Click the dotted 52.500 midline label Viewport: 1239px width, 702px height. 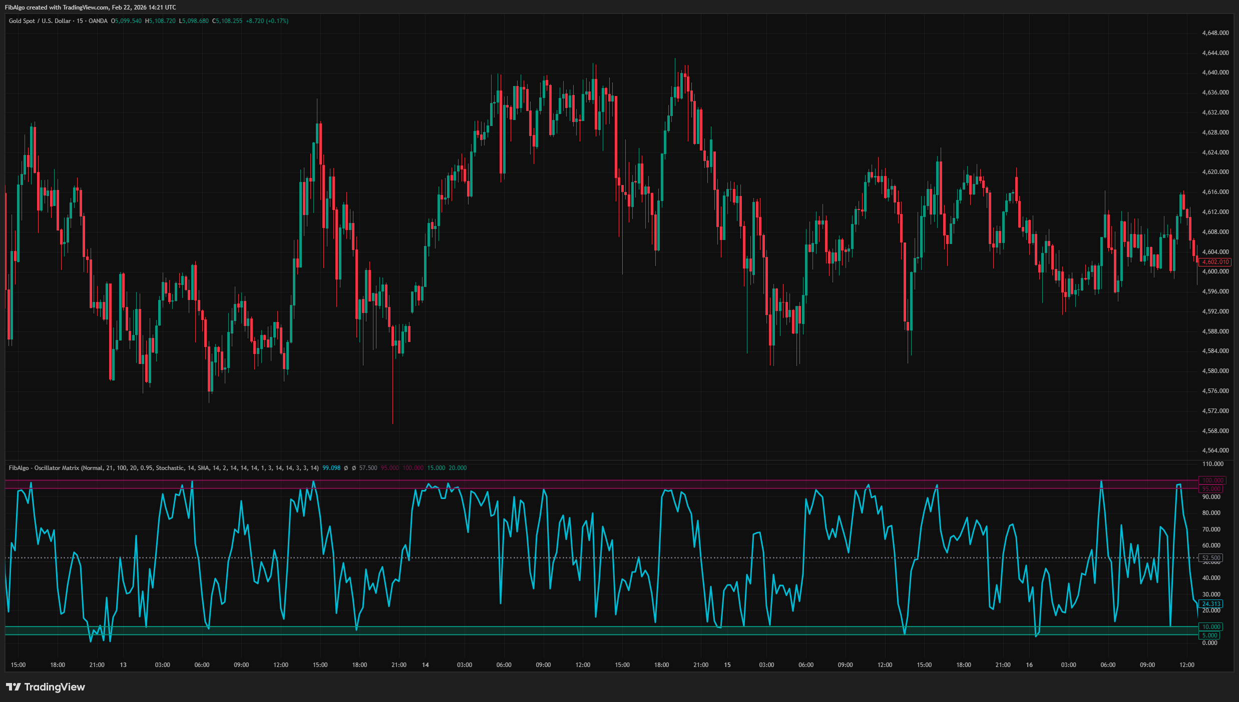[x=1211, y=557]
